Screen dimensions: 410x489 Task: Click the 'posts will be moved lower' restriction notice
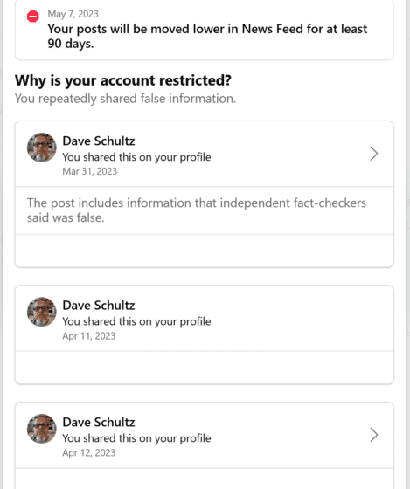coord(207,36)
